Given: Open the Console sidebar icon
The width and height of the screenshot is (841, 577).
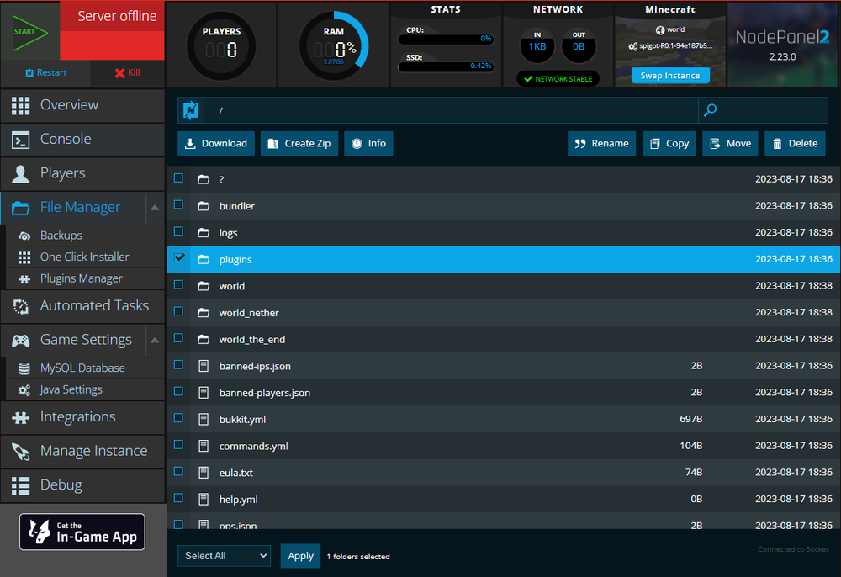Looking at the screenshot, I should click(21, 140).
